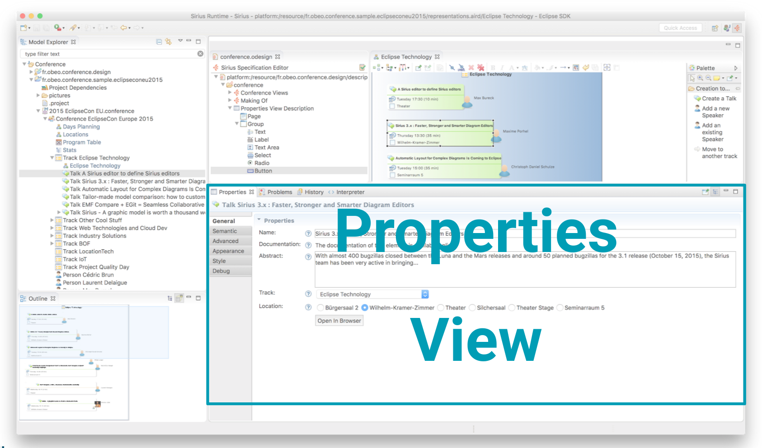Expand Track Other Cool Stuff node
The width and height of the screenshot is (762, 448).
(52, 220)
